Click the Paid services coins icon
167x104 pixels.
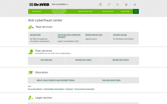(31, 27)
